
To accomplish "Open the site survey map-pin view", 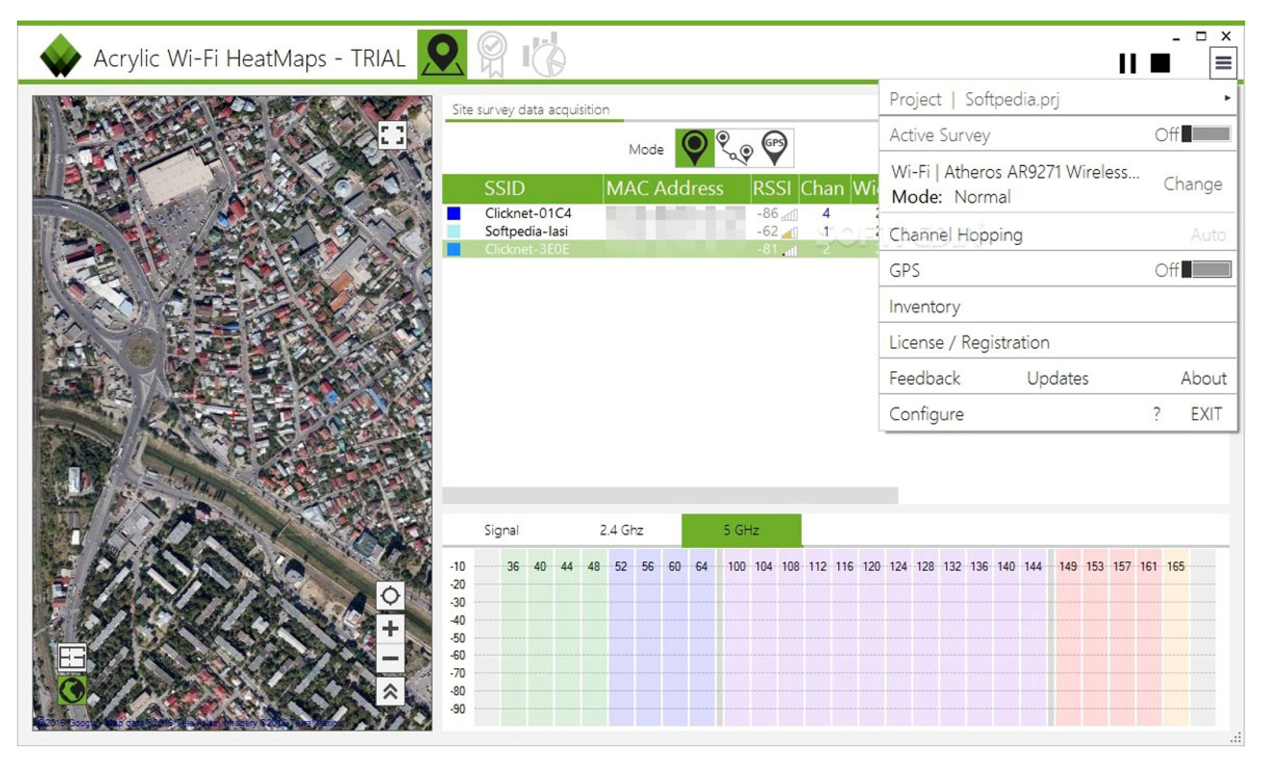I will coord(442,54).
